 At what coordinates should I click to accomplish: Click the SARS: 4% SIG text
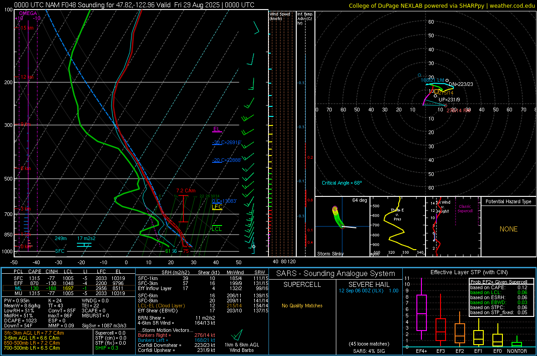tap(369, 351)
